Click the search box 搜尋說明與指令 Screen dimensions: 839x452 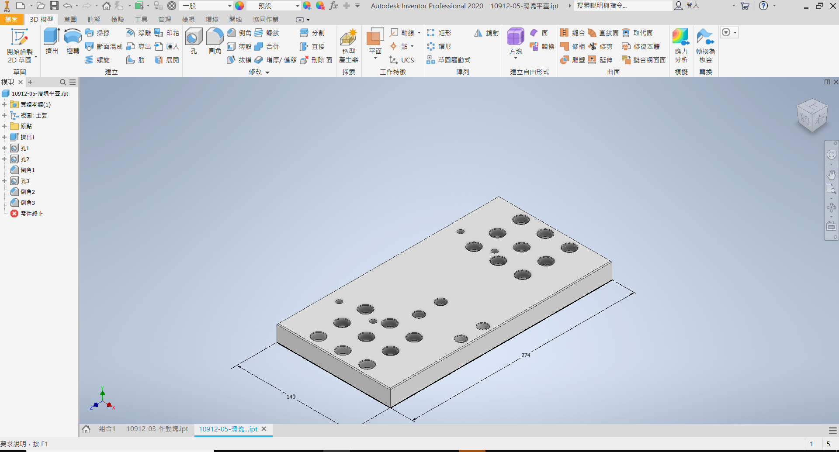623,6
